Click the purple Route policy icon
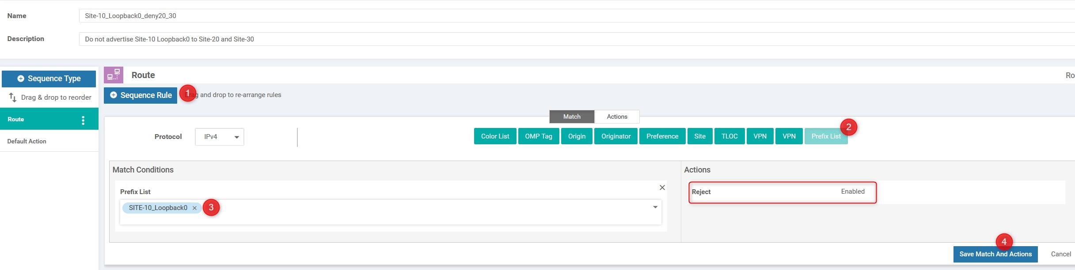 coord(114,75)
